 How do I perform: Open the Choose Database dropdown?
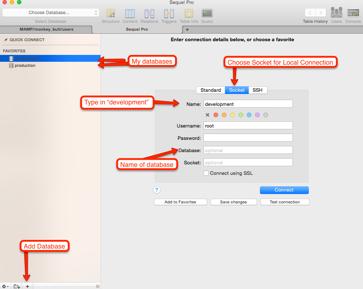pyautogui.click(x=51, y=13)
